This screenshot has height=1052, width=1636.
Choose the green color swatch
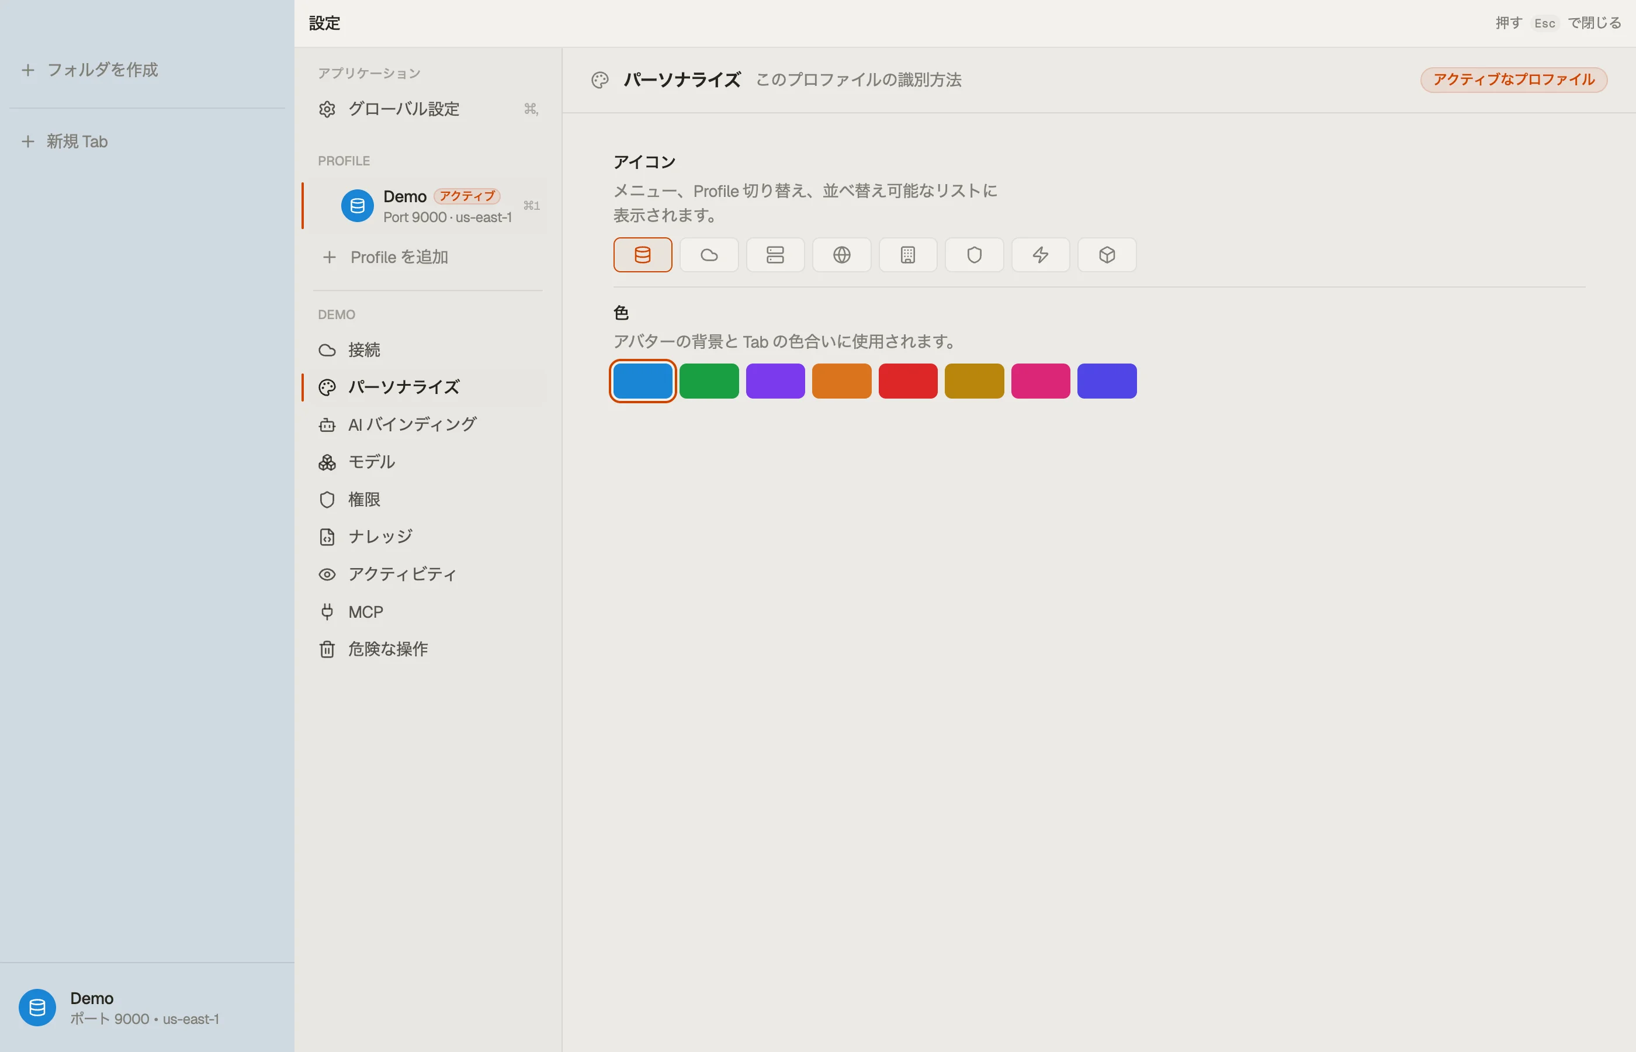click(709, 380)
